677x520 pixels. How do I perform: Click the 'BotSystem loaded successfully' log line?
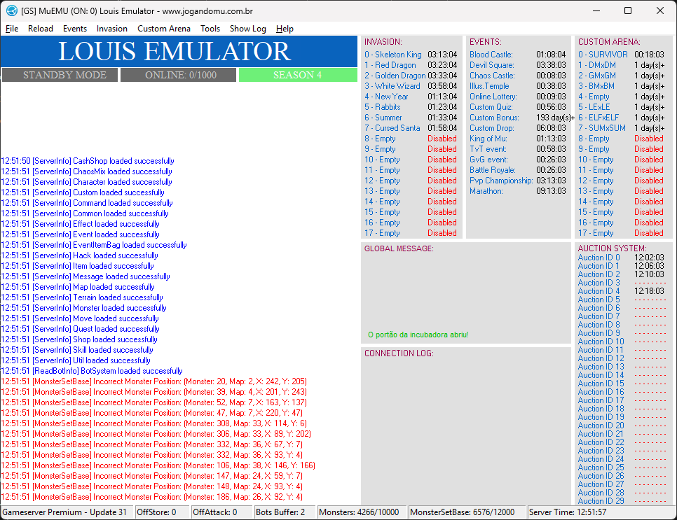point(92,371)
